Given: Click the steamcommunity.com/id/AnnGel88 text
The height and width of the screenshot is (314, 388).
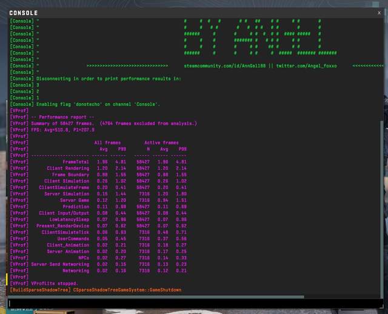Looking at the screenshot, I should click(224, 65).
